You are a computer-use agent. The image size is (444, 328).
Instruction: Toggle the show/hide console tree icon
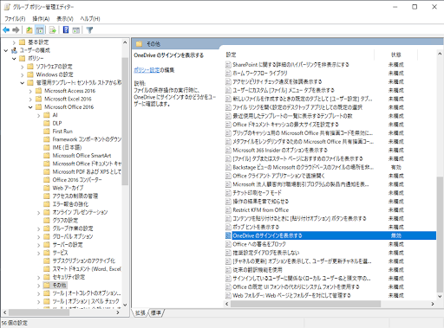click(x=40, y=29)
